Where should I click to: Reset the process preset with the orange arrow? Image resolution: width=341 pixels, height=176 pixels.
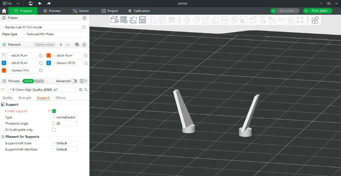[x=3, y=90]
